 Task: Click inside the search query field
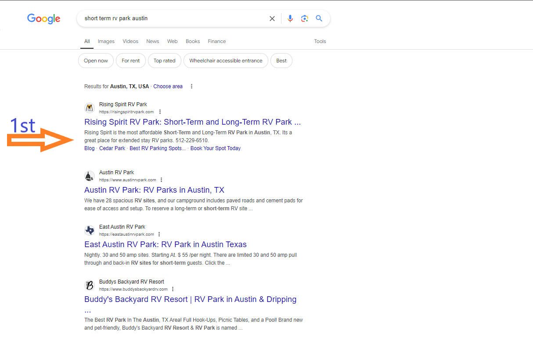coord(173,18)
